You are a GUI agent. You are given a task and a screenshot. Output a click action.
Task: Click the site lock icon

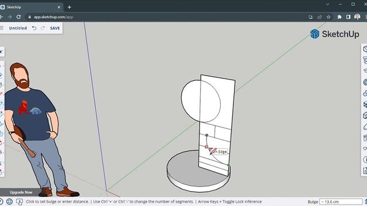tap(29, 17)
